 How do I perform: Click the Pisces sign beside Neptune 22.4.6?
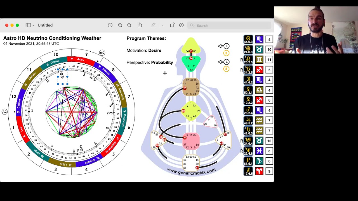click(x=259, y=151)
